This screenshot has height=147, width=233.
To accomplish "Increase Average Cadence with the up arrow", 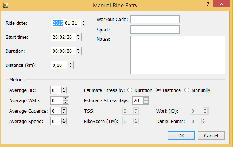I will click(x=64, y=109).
